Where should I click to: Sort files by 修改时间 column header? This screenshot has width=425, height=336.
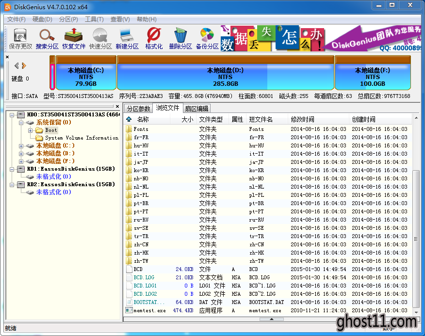[318, 119]
